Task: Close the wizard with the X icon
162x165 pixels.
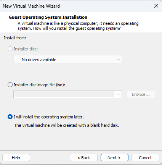Action: [156, 6]
